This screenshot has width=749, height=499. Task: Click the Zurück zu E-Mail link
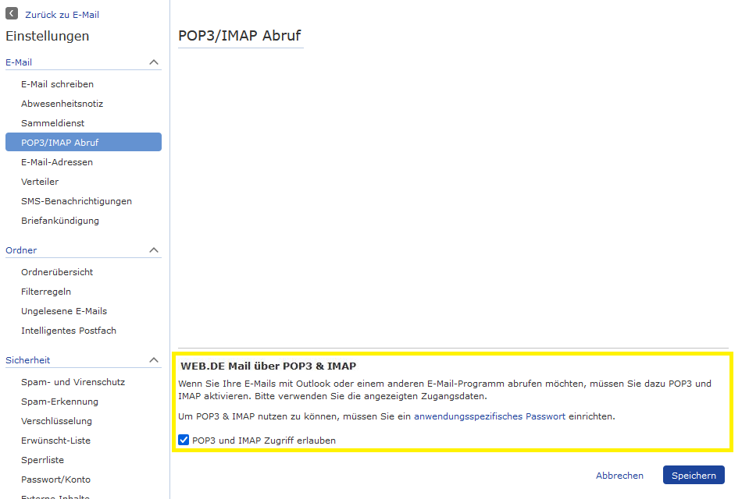click(62, 15)
